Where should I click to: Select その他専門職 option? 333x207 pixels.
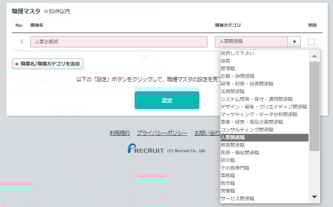pyautogui.click(x=264, y=168)
